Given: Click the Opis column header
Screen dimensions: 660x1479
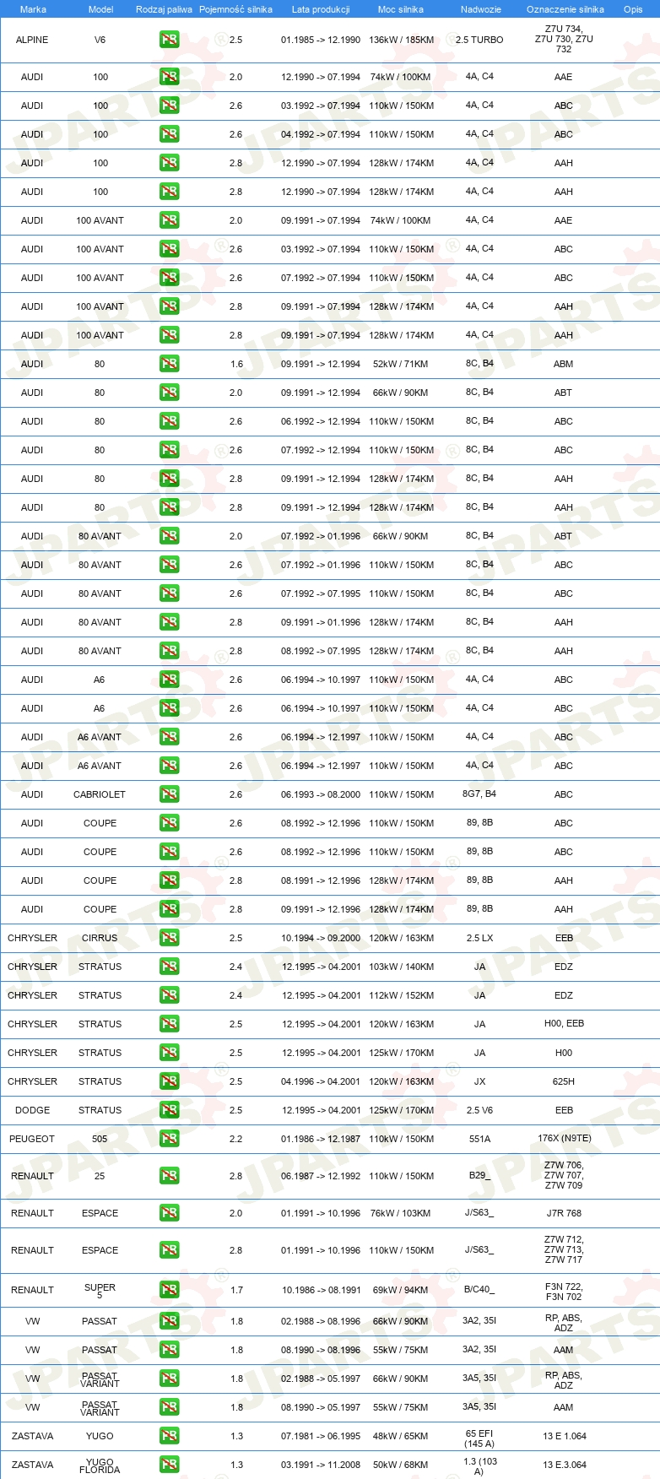Looking at the screenshot, I should coord(633,9).
